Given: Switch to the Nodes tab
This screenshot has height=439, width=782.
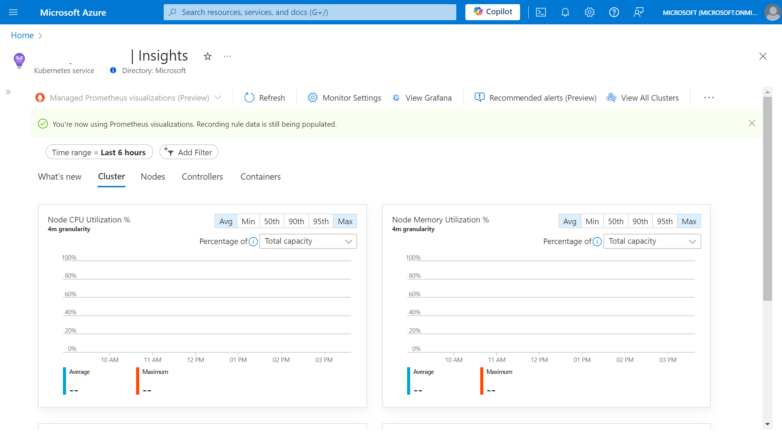Looking at the screenshot, I should click(153, 176).
